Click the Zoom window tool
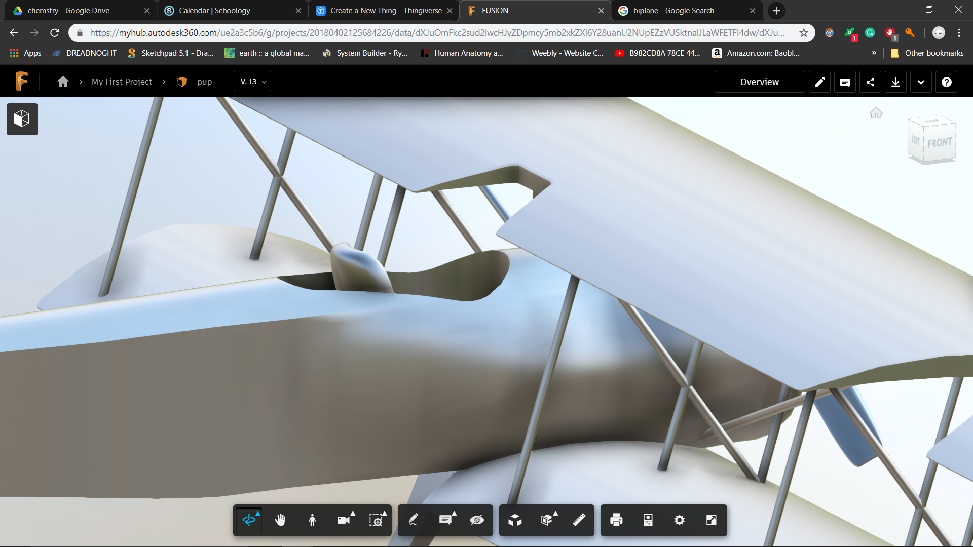The height and width of the screenshot is (547, 973). (376, 520)
